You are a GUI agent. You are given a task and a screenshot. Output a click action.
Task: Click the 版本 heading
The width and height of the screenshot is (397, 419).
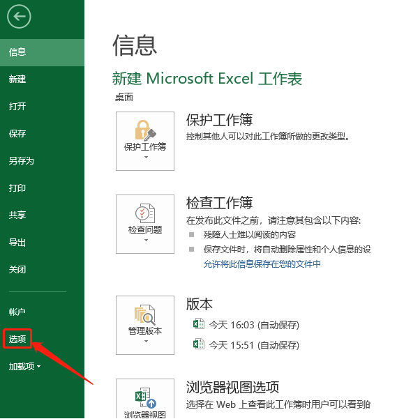[x=200, y=304]
